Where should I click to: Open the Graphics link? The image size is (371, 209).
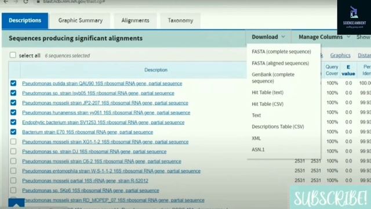tap(340, 55)
